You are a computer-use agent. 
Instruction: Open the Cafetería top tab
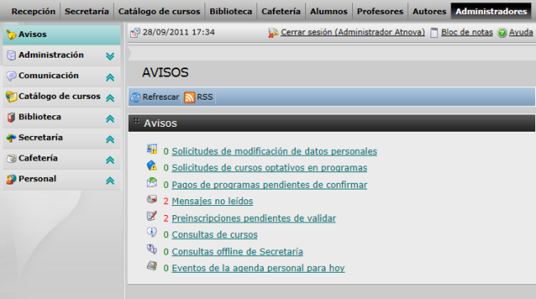(281, 12)
